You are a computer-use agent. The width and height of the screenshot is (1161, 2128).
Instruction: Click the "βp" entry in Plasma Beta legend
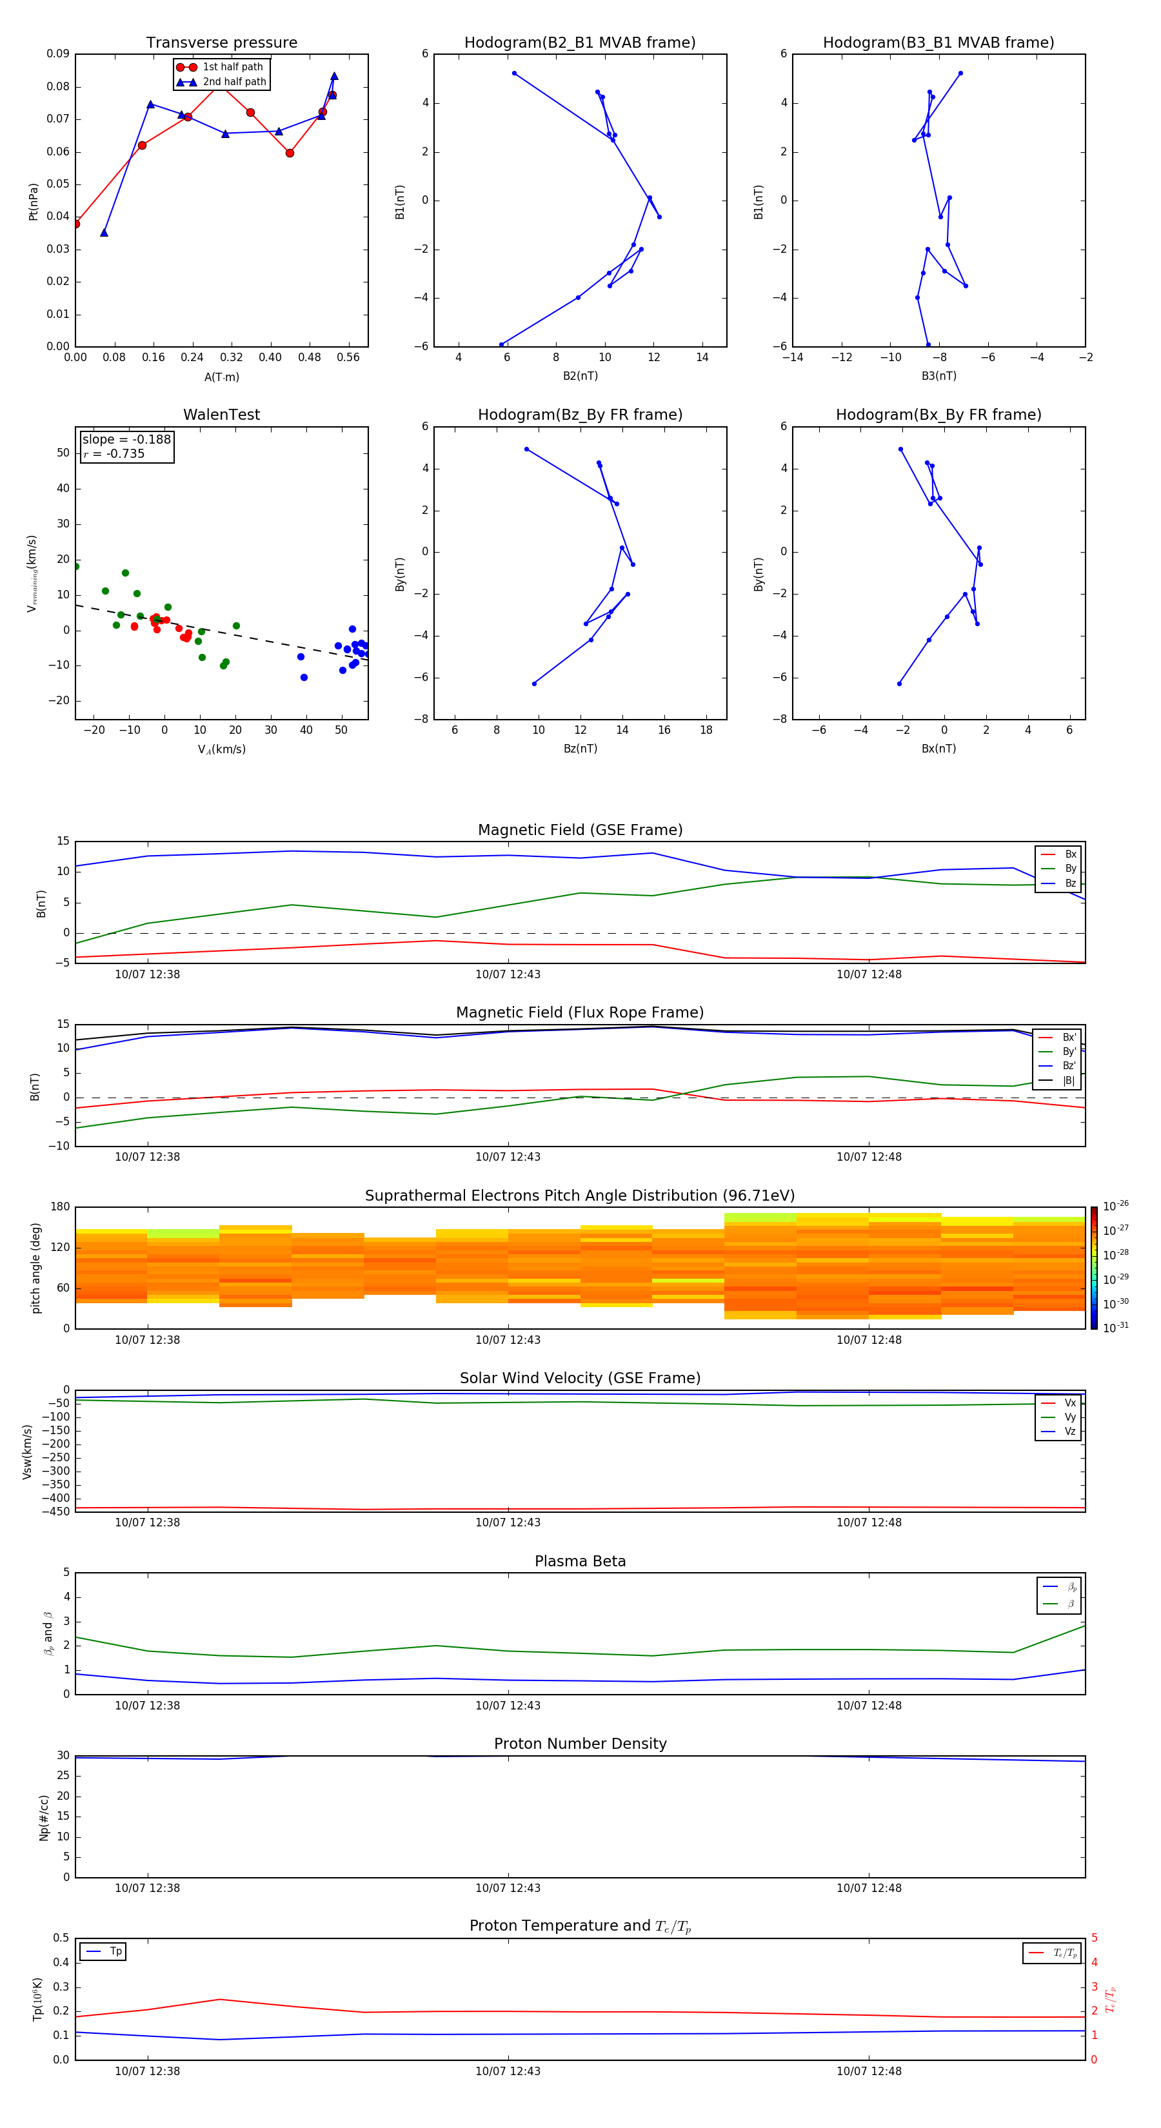(1060, 1587)
